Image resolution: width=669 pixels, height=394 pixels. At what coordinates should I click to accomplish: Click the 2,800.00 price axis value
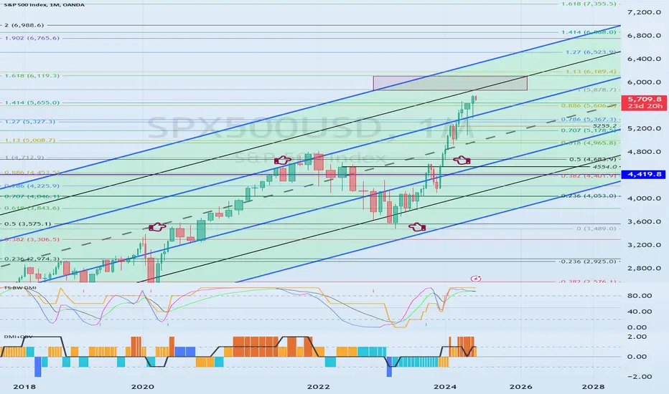(x=644, y=268)
